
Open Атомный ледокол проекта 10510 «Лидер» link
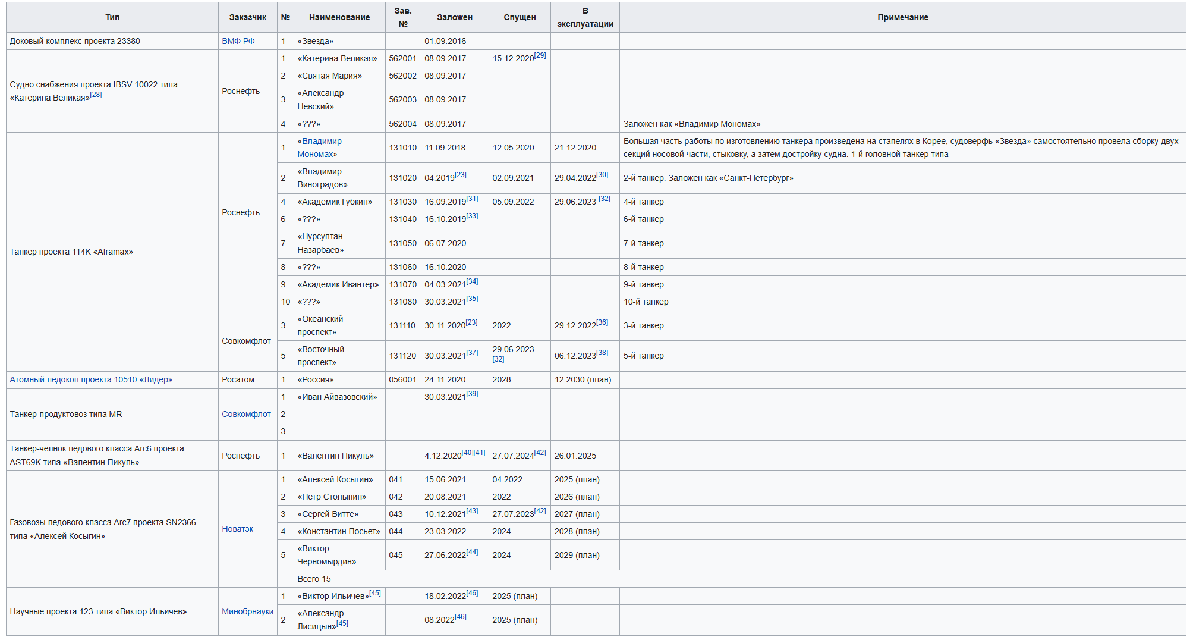click(x=91, y=379)
